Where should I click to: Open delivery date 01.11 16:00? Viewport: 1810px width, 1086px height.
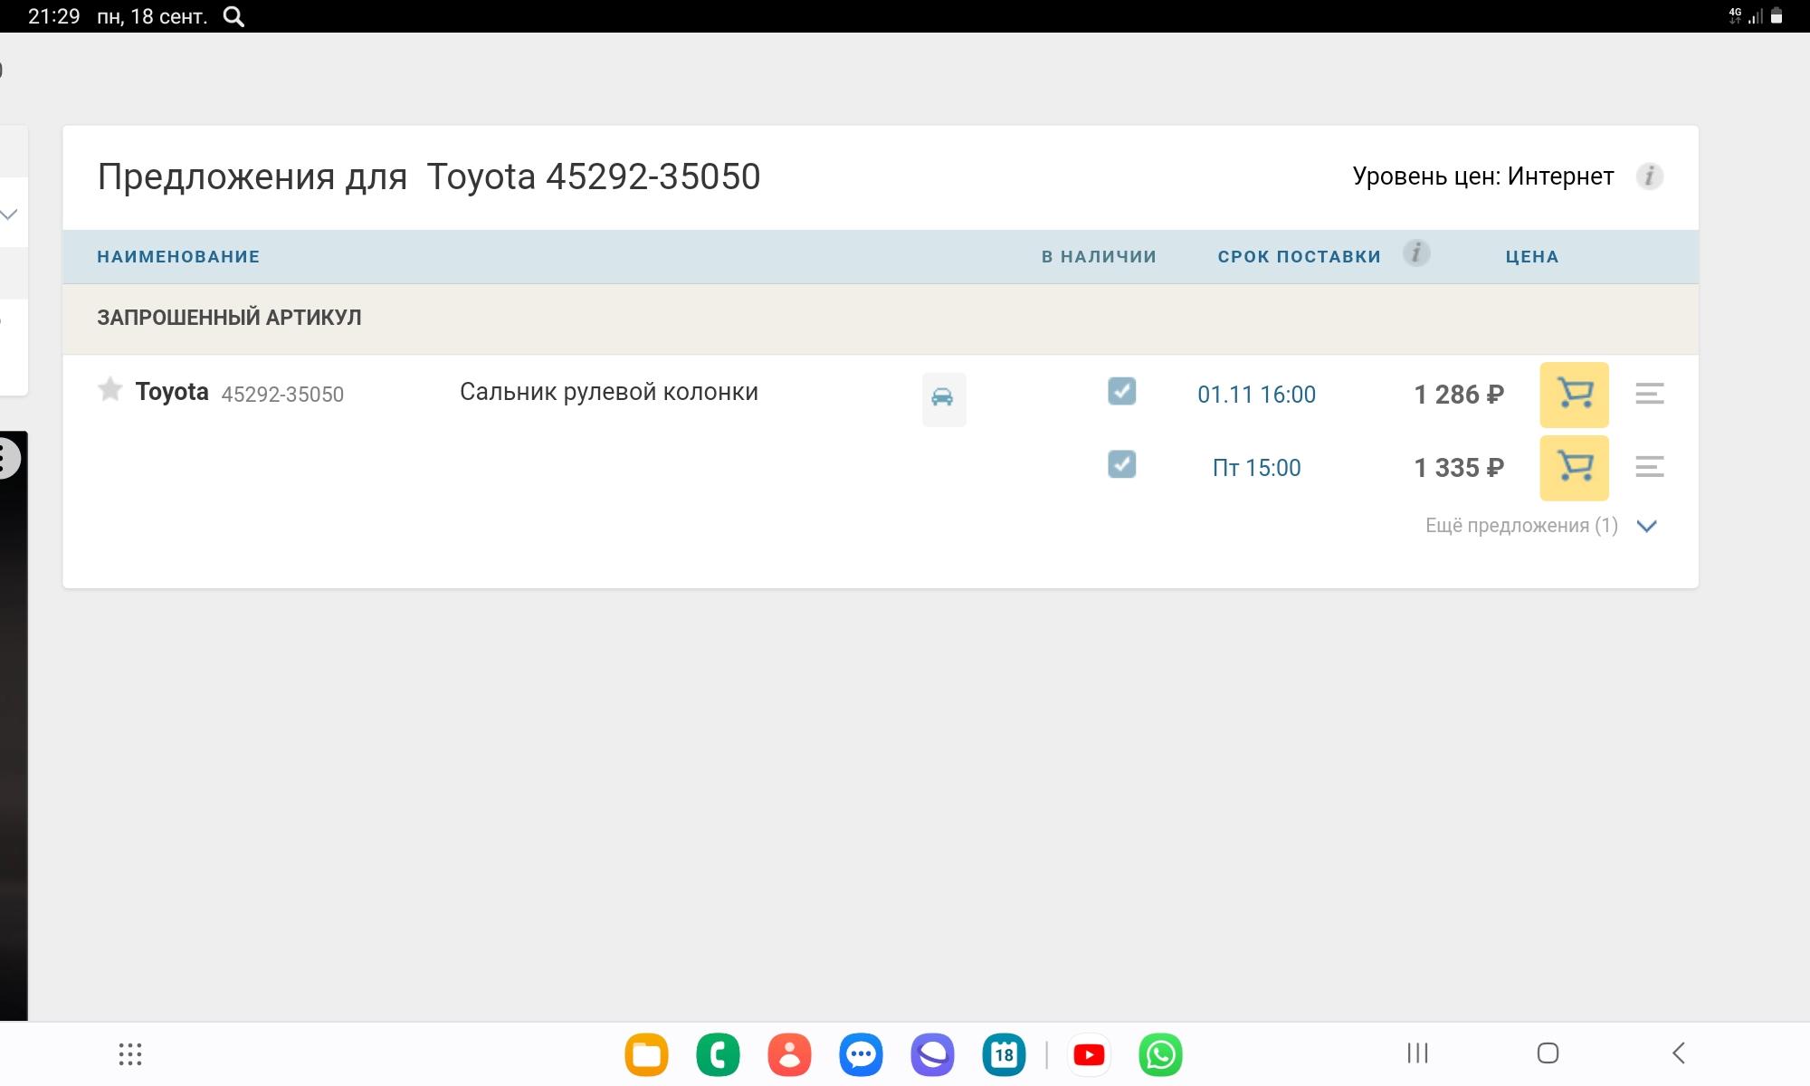tap(1256, 395)
